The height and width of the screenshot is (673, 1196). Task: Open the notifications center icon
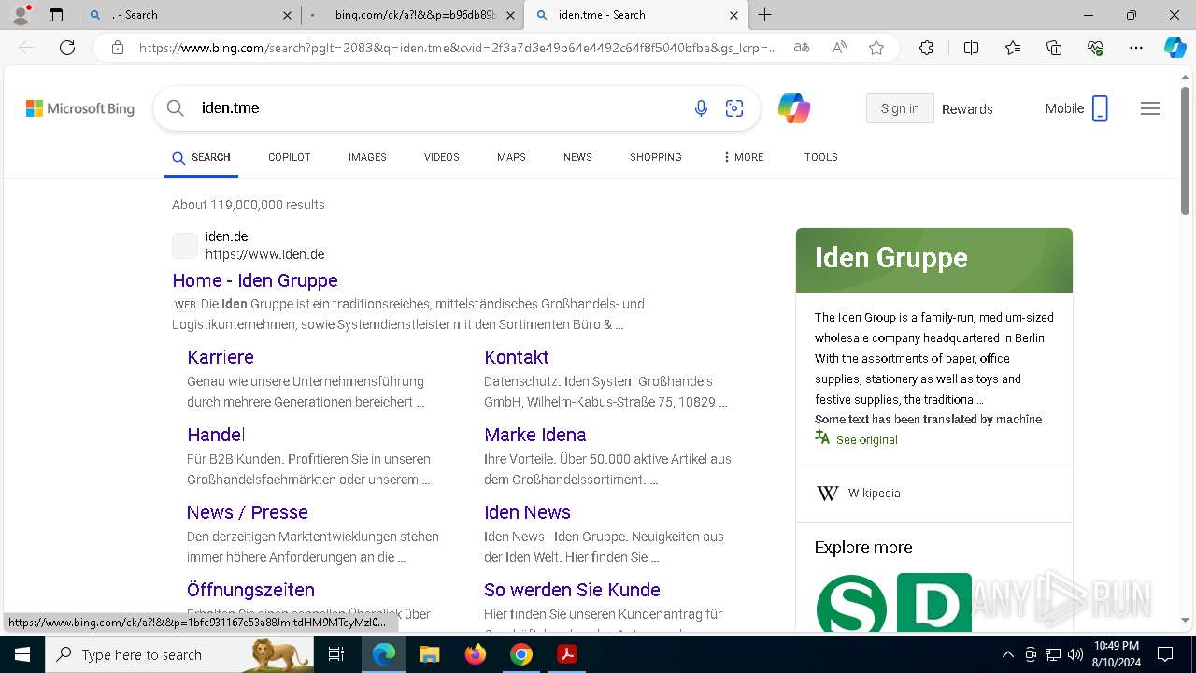tap(1165, 654)
